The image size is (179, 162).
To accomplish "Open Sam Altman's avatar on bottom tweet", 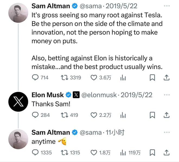I will coord(18,139).
